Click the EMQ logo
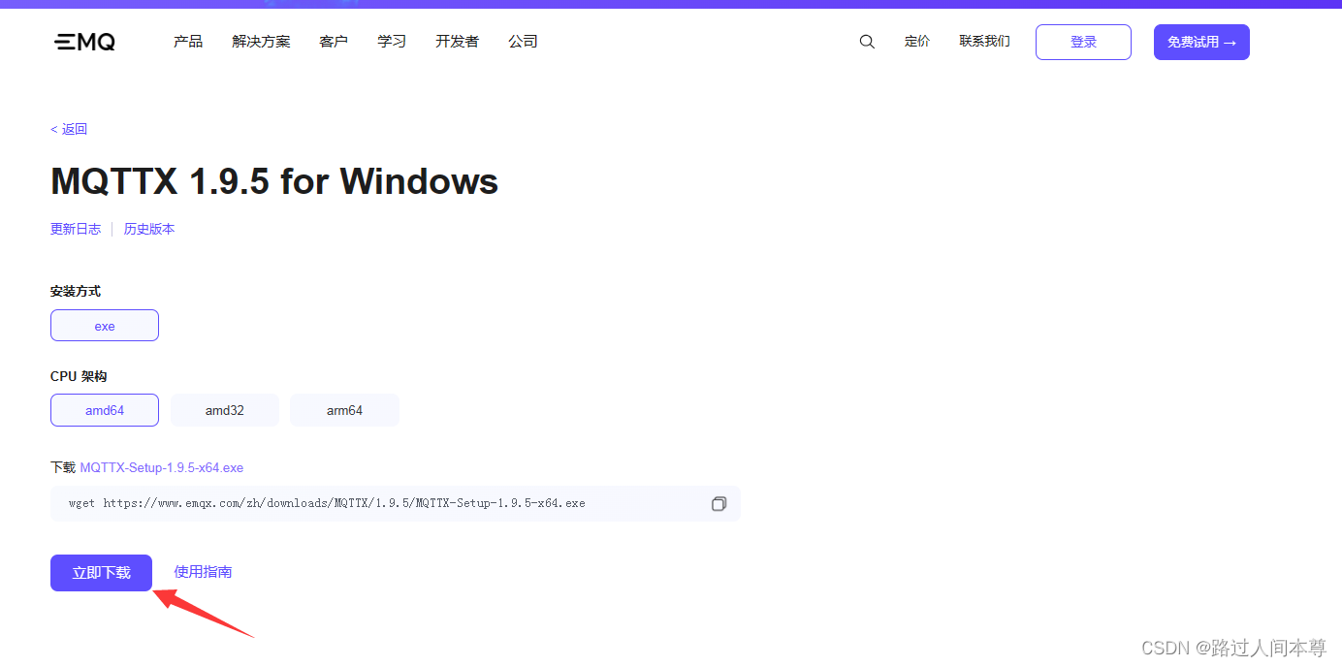The height and width of the screenshot is (667, 1342). tap(84, 42)
